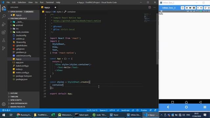Open feedback icon in status bar
This screenshot has width=210, height=118.
(x=151, y=110)
